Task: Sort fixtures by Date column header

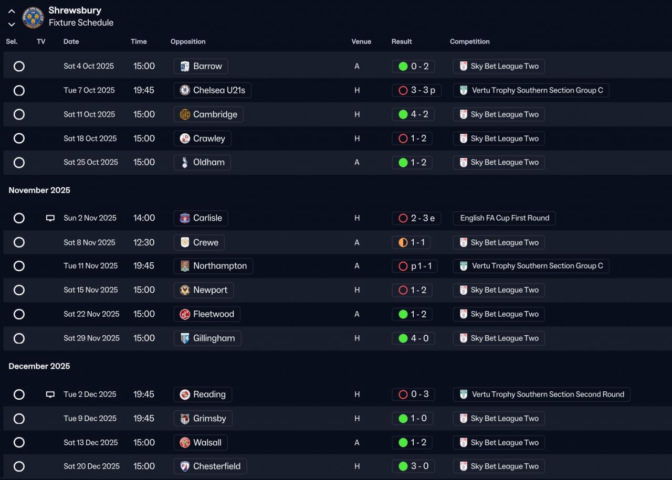Action: coord(71,41)
